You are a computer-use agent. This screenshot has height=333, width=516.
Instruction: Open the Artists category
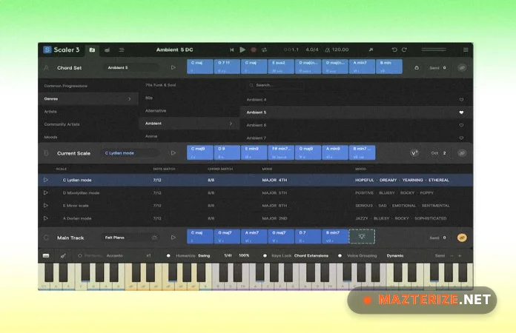pyautogui.click(x=50, y=112)
